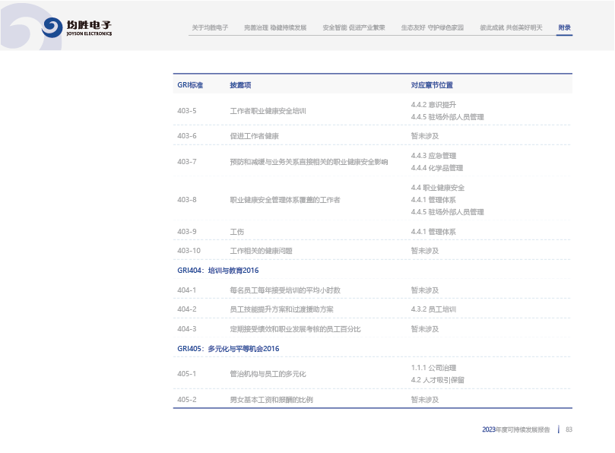Image resolution: width=615 pixels, height=453 pixels.
Task: Click the Joyson Electronics logo
Action: [x=77, y=28]
